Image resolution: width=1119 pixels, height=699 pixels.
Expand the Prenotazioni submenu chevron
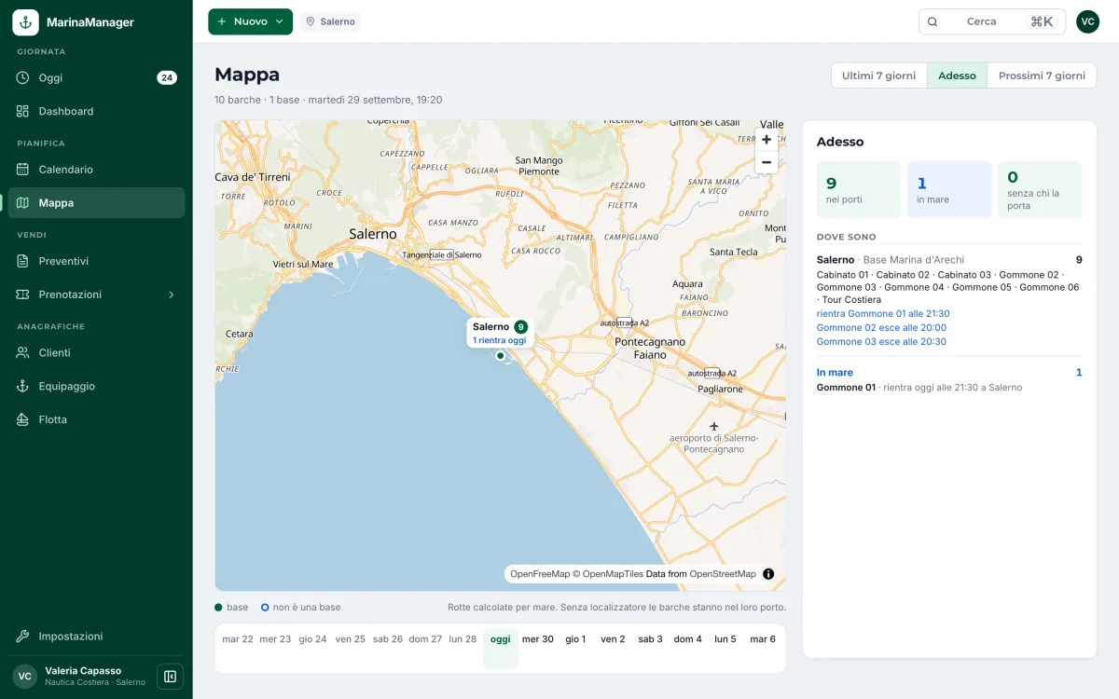pyautogui.click(x=171, y=295)
